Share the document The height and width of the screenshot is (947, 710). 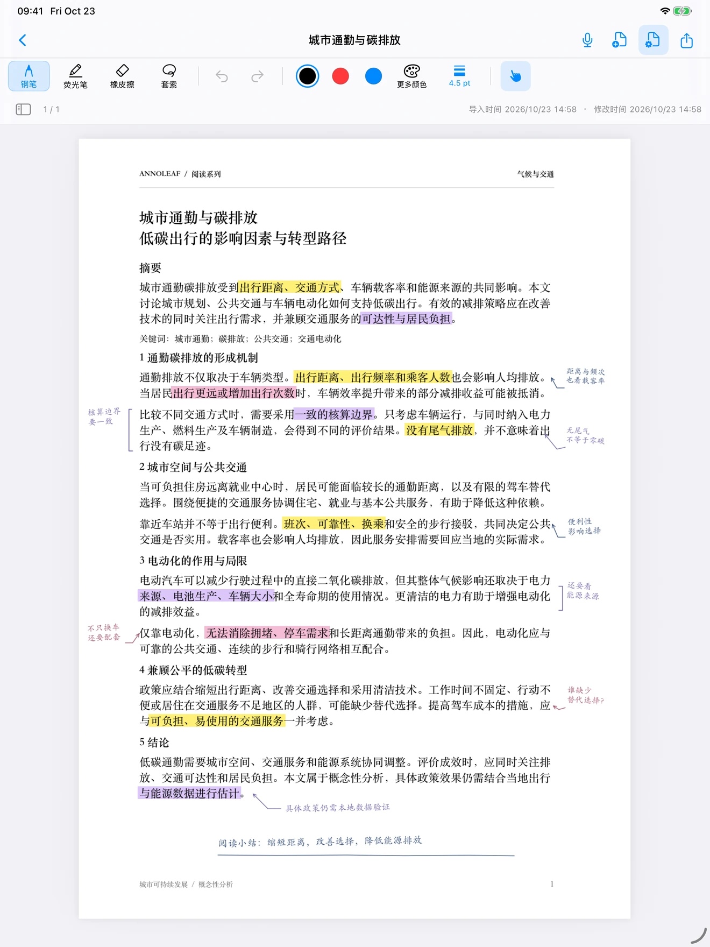(686, 40)
